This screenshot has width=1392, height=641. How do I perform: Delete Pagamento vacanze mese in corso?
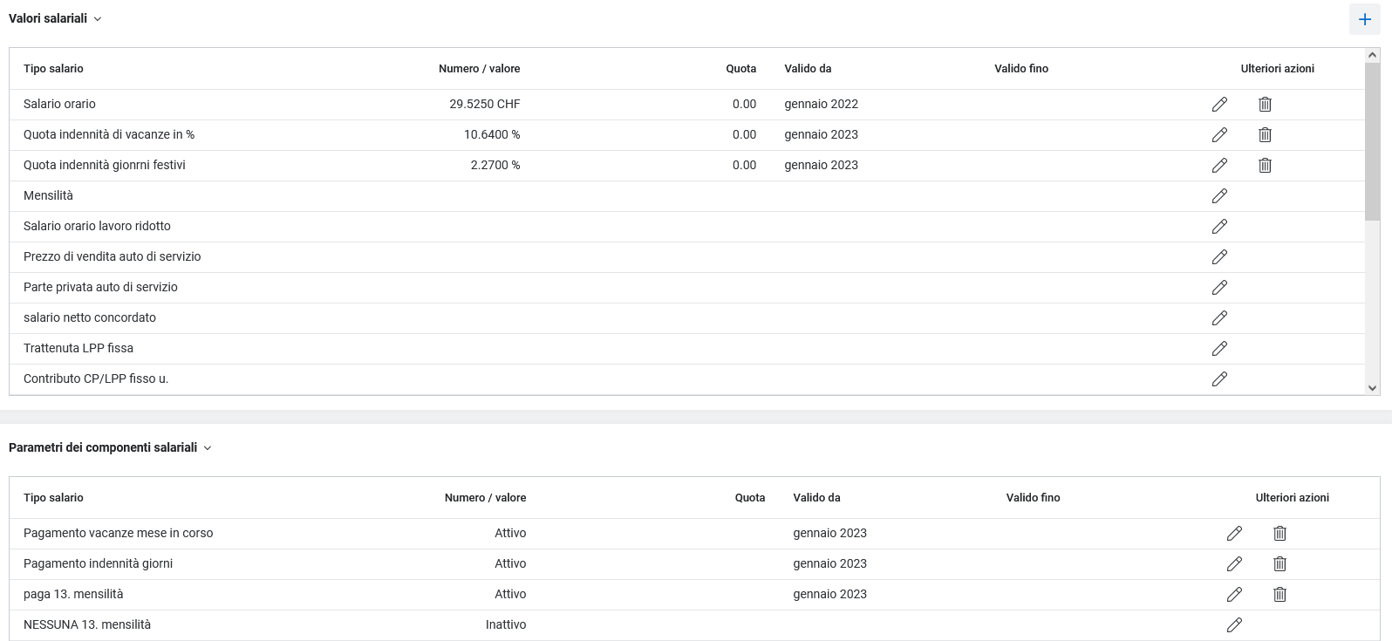[x=1279, y=534]
